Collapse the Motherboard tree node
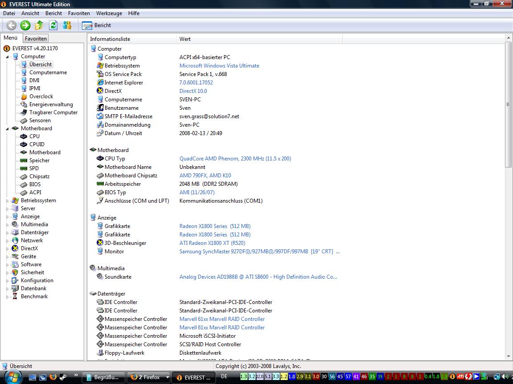This screenshot has height=384, width=513. tap(7, 129)
